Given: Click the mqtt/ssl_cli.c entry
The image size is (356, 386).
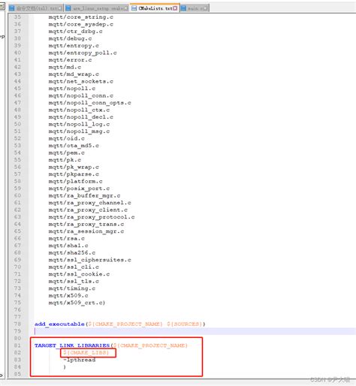Looking at the screenshot, I should tap(74, 267).
